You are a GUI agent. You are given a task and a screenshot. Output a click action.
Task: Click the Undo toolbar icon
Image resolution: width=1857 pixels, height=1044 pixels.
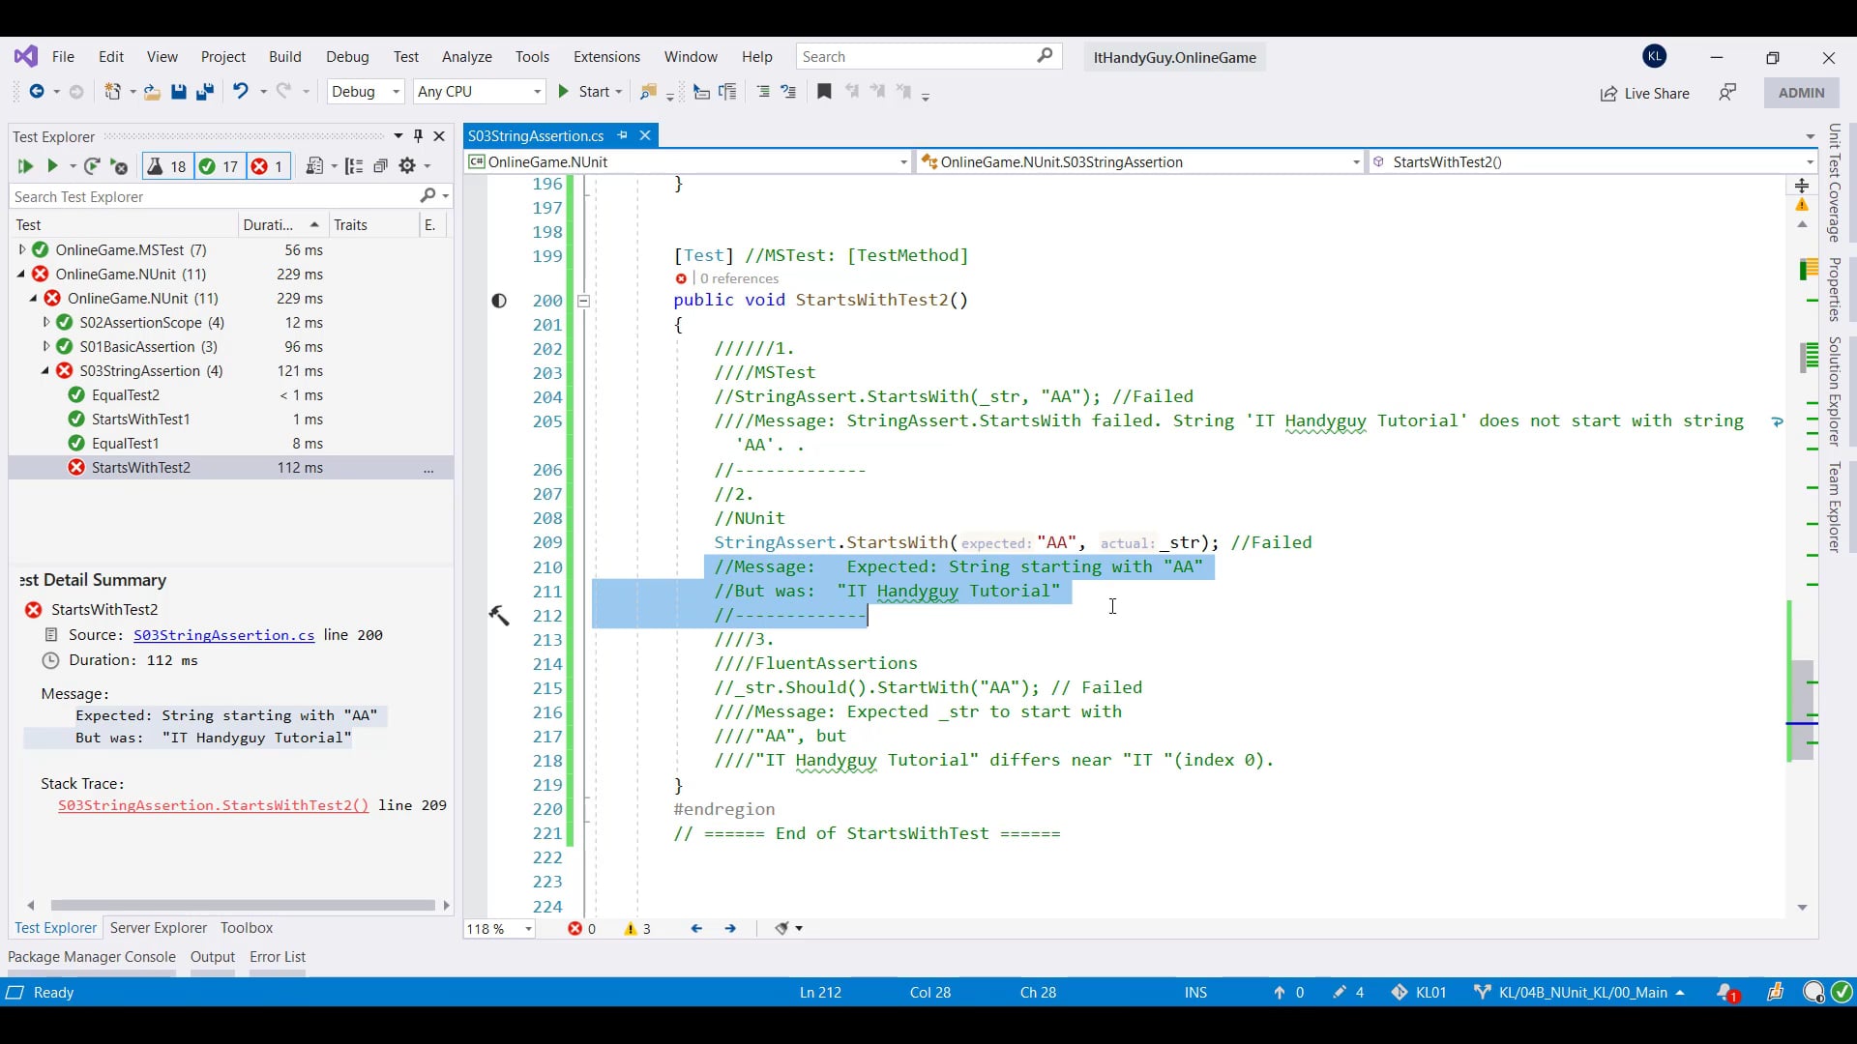[x=240, y=92]
